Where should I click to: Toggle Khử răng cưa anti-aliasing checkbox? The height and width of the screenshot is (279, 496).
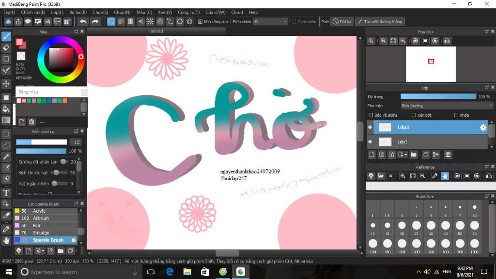pos(200,21)
